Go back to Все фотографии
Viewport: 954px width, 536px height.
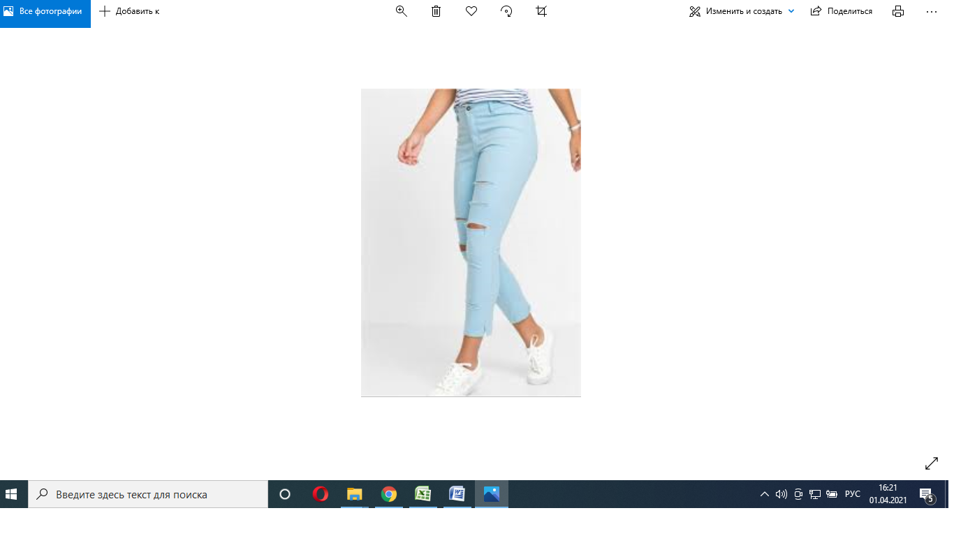click(45, 11)
